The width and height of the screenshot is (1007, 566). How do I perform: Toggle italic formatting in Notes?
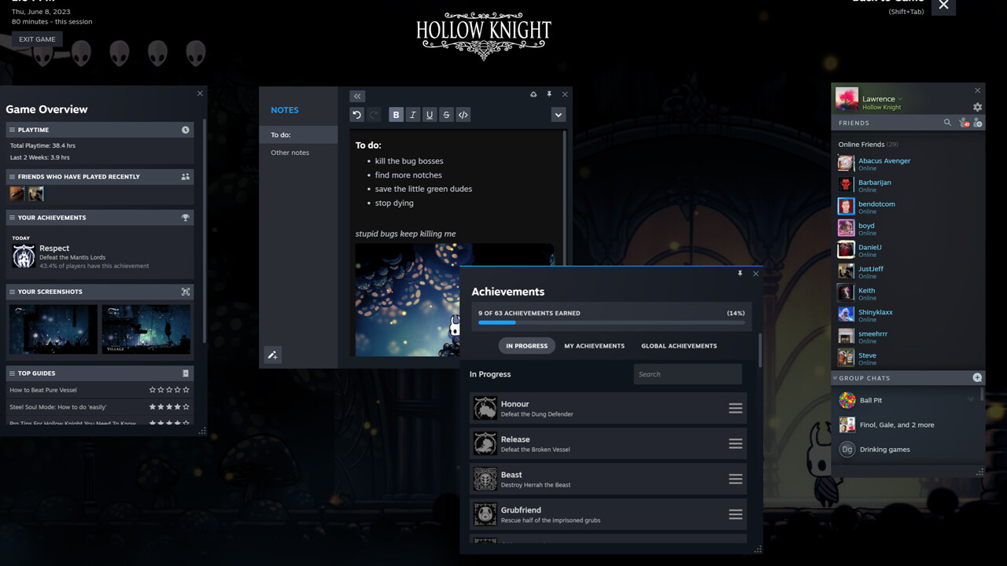tap(413, 115)
